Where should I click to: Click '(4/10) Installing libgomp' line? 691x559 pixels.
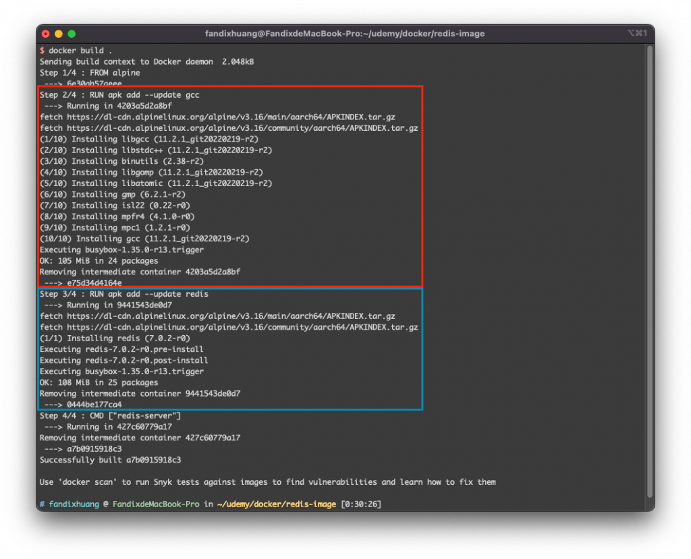(x=151, y=172)
